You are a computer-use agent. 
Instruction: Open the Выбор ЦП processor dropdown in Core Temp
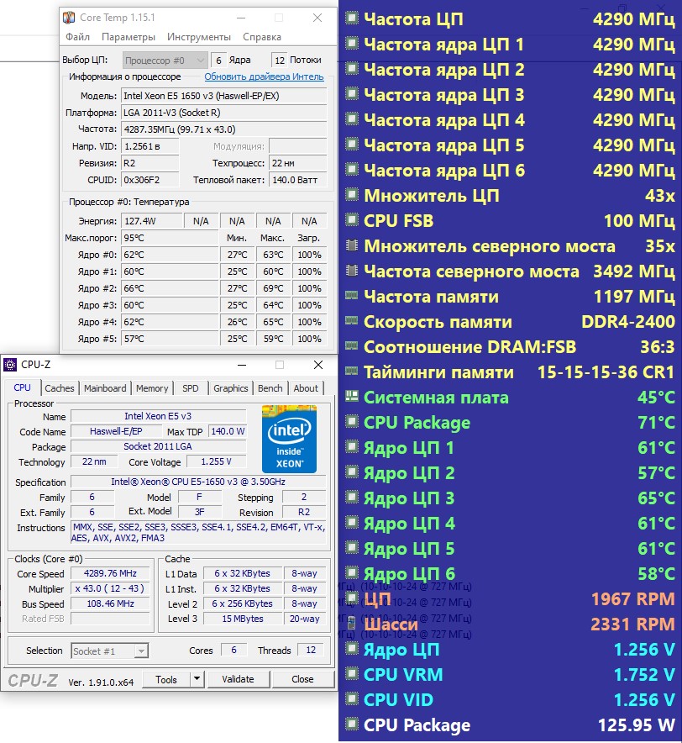pyautogui.click(x=165, y=61)
